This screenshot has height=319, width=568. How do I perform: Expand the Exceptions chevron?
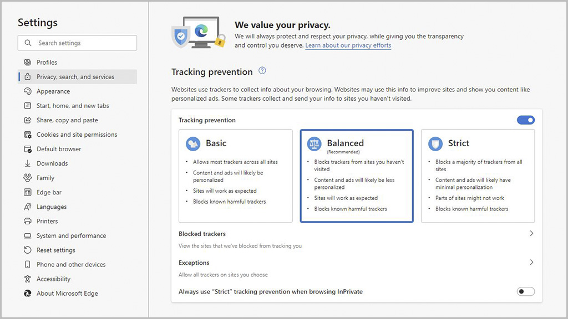point(531,263)
